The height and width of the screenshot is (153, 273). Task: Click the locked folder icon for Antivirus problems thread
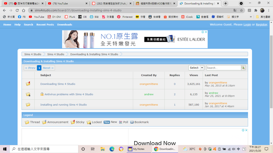[x=28, y=94]
